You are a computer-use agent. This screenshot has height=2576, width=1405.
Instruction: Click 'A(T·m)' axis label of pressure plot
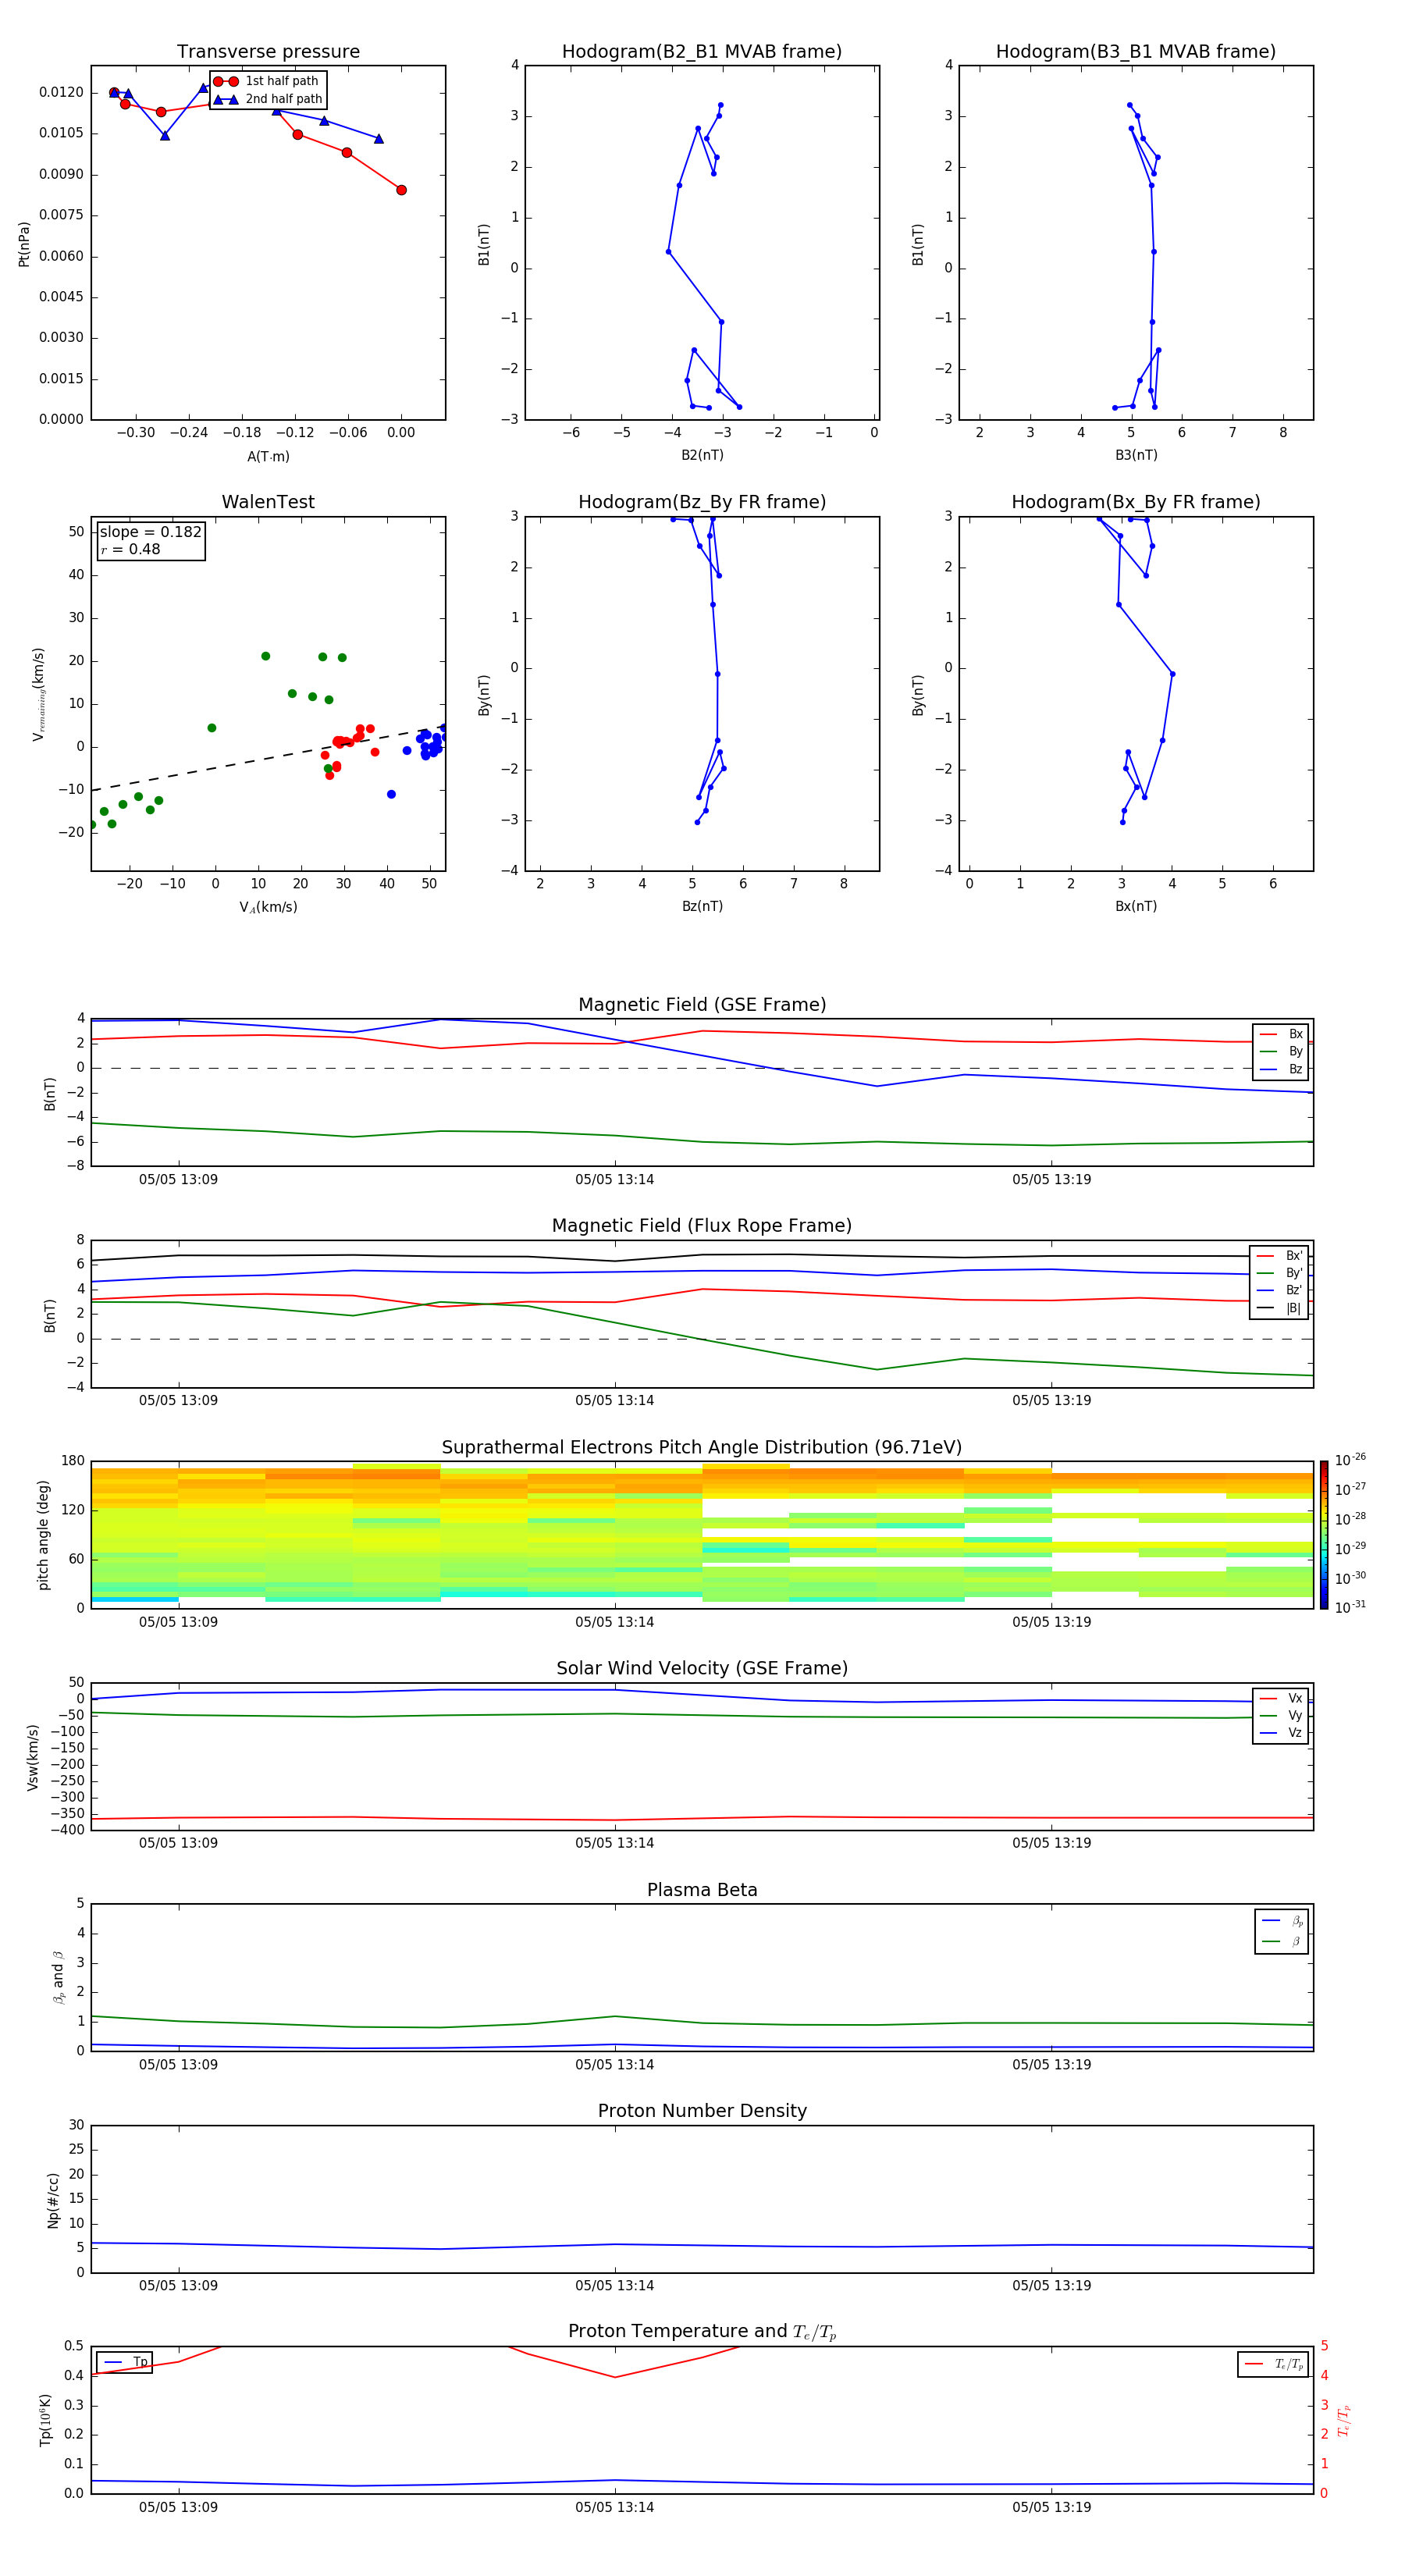coord(268,457)
